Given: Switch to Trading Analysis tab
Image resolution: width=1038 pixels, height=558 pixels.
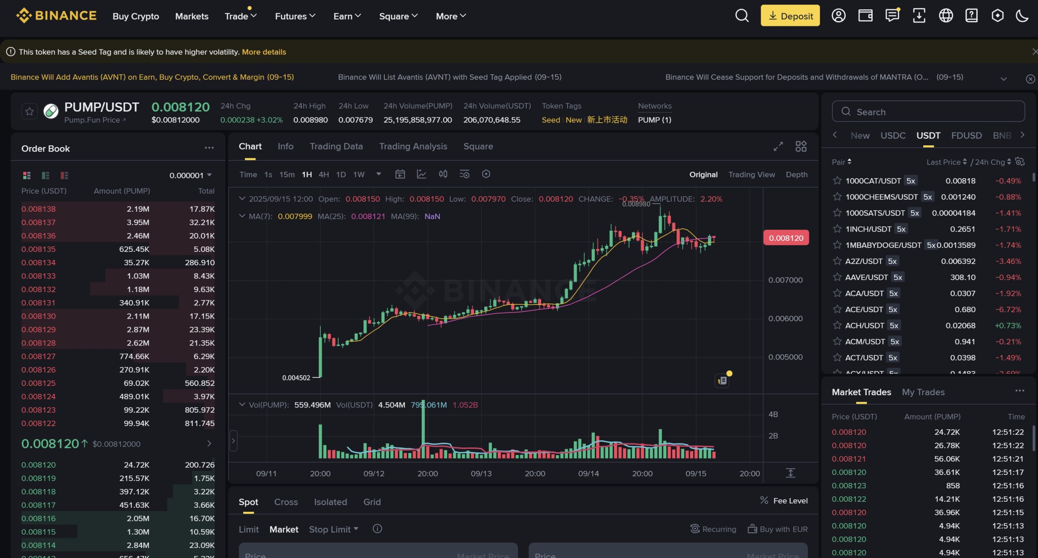Looking at the screenshot, I should [x=413, y=146].
